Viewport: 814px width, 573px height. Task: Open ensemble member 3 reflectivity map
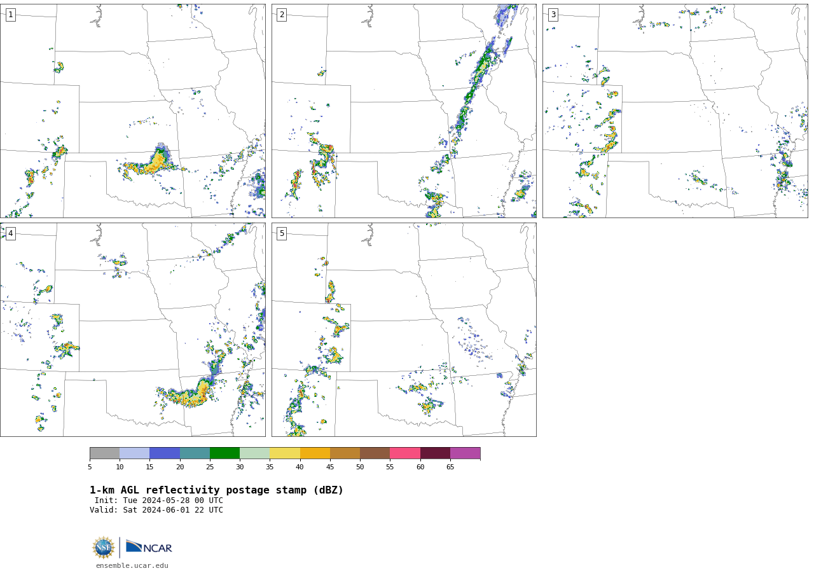675,111
